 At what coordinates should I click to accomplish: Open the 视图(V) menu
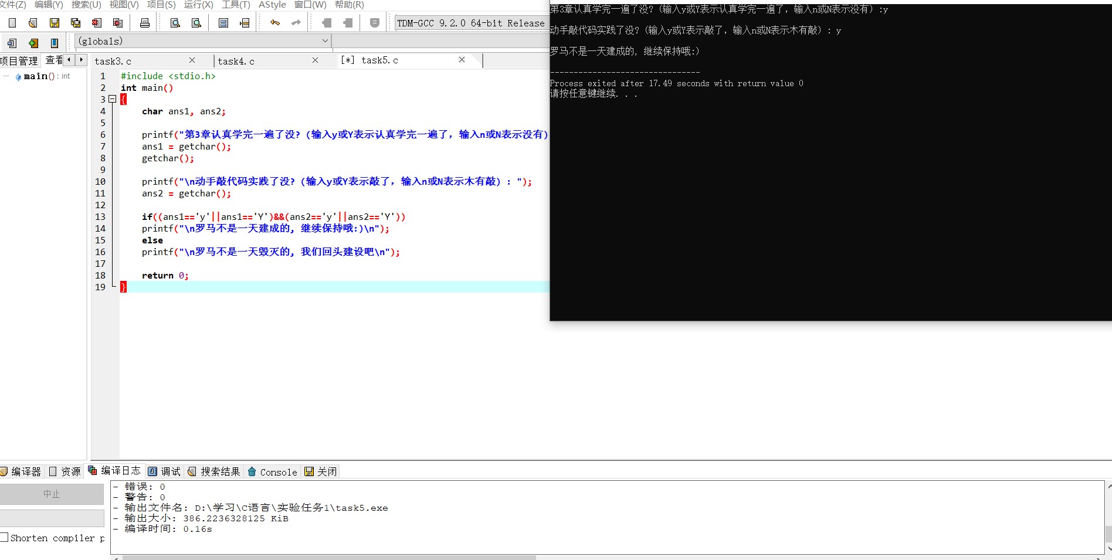(x=124, y=5)
